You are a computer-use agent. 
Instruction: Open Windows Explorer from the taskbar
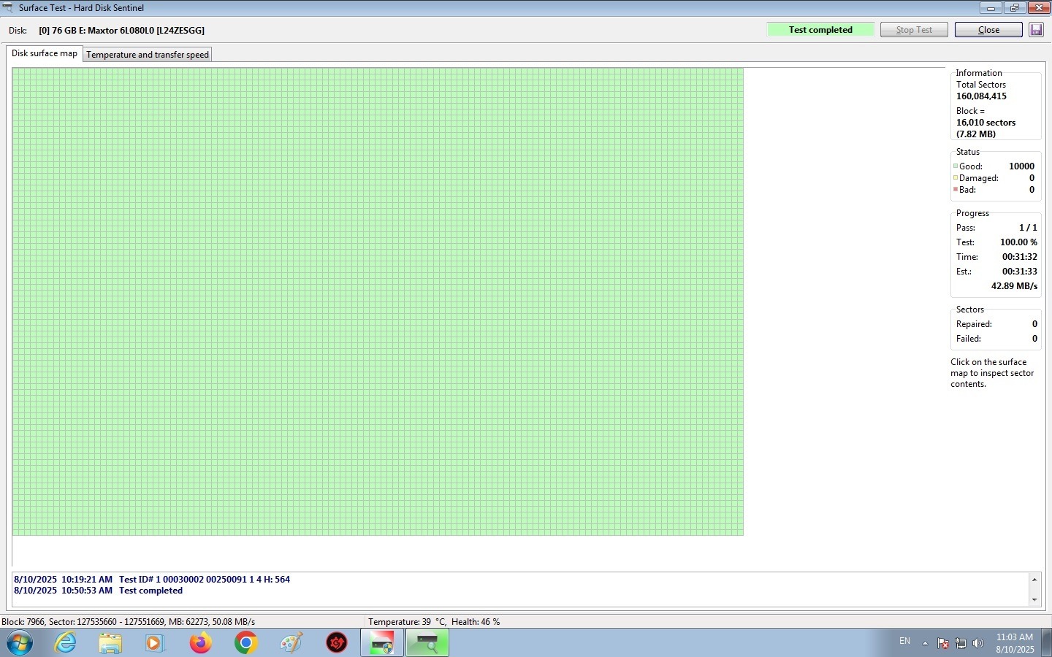coord(110,643)
